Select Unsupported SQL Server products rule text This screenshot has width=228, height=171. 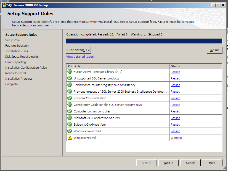tap(96, 78)
